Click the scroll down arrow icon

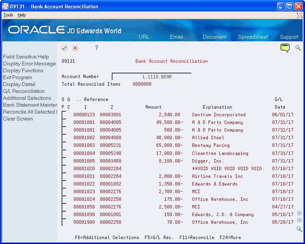pos(299,220)
